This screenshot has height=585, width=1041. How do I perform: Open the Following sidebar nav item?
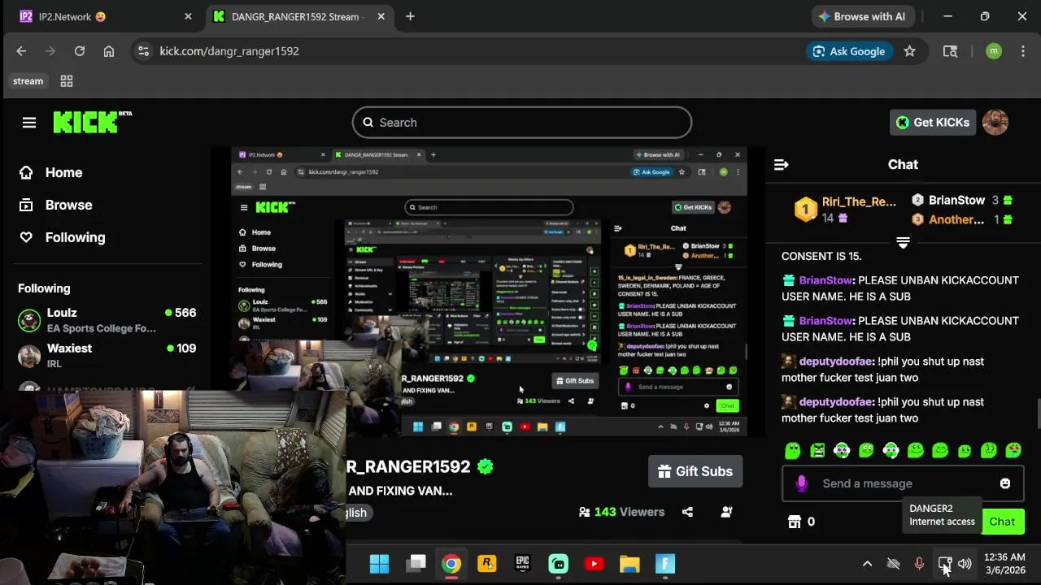[x=62, y=237]
